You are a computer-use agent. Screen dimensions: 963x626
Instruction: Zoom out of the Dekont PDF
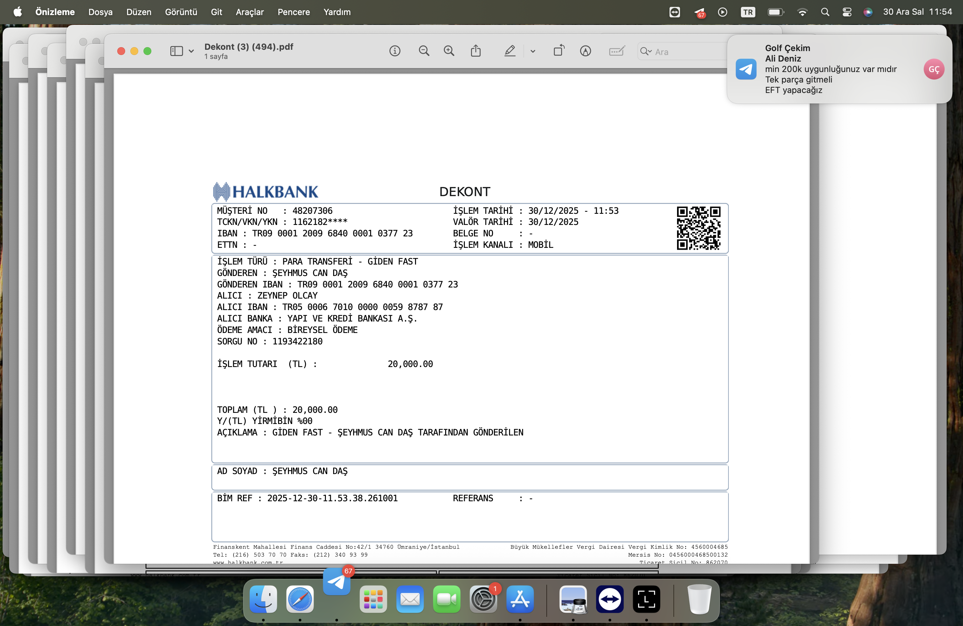click(424, 51)
